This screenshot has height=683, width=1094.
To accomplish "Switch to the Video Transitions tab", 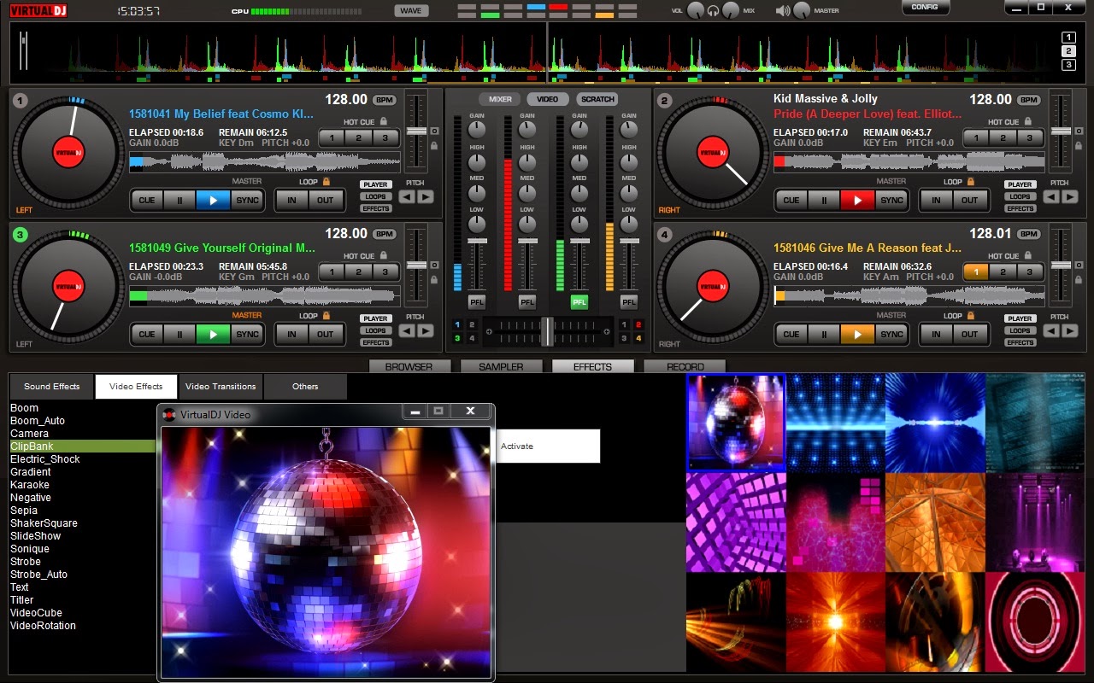I will (220, 386).
